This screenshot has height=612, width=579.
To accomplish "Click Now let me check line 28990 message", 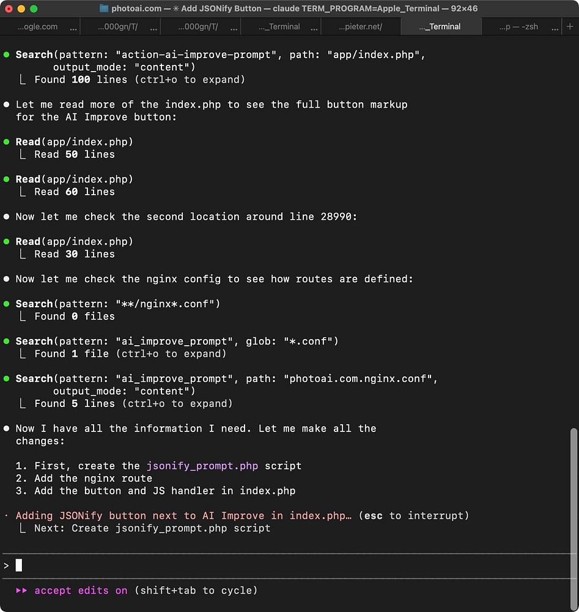I will point(186,217).
